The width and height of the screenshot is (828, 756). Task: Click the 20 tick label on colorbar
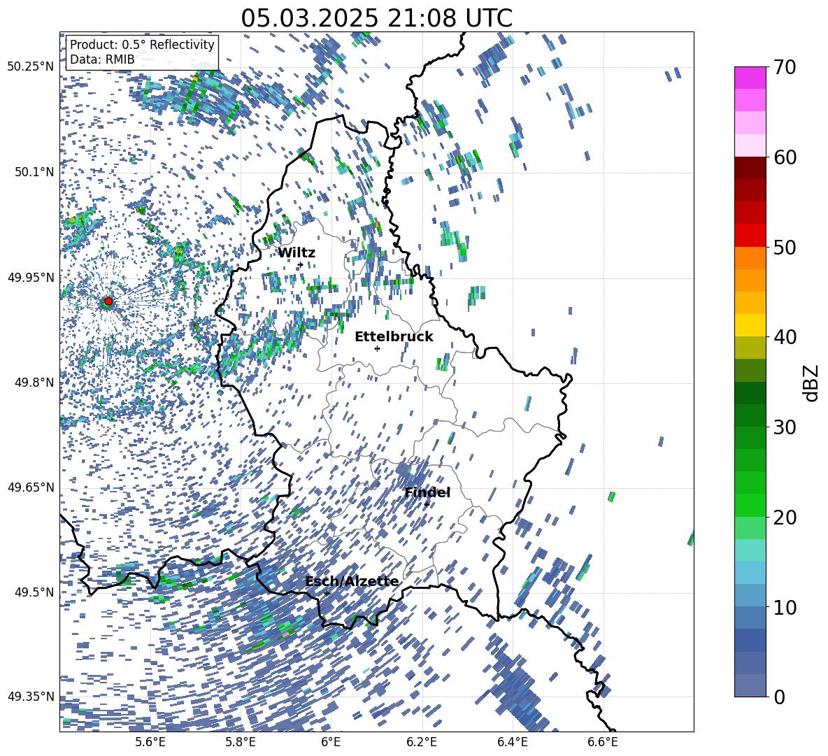click(785, 518)
